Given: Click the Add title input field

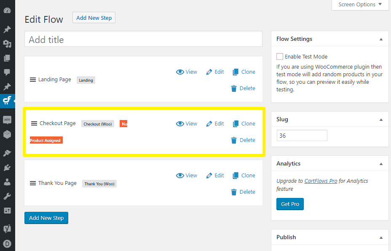Looking at the screenshot, I should pyautogui.click(x=143, y=40).
